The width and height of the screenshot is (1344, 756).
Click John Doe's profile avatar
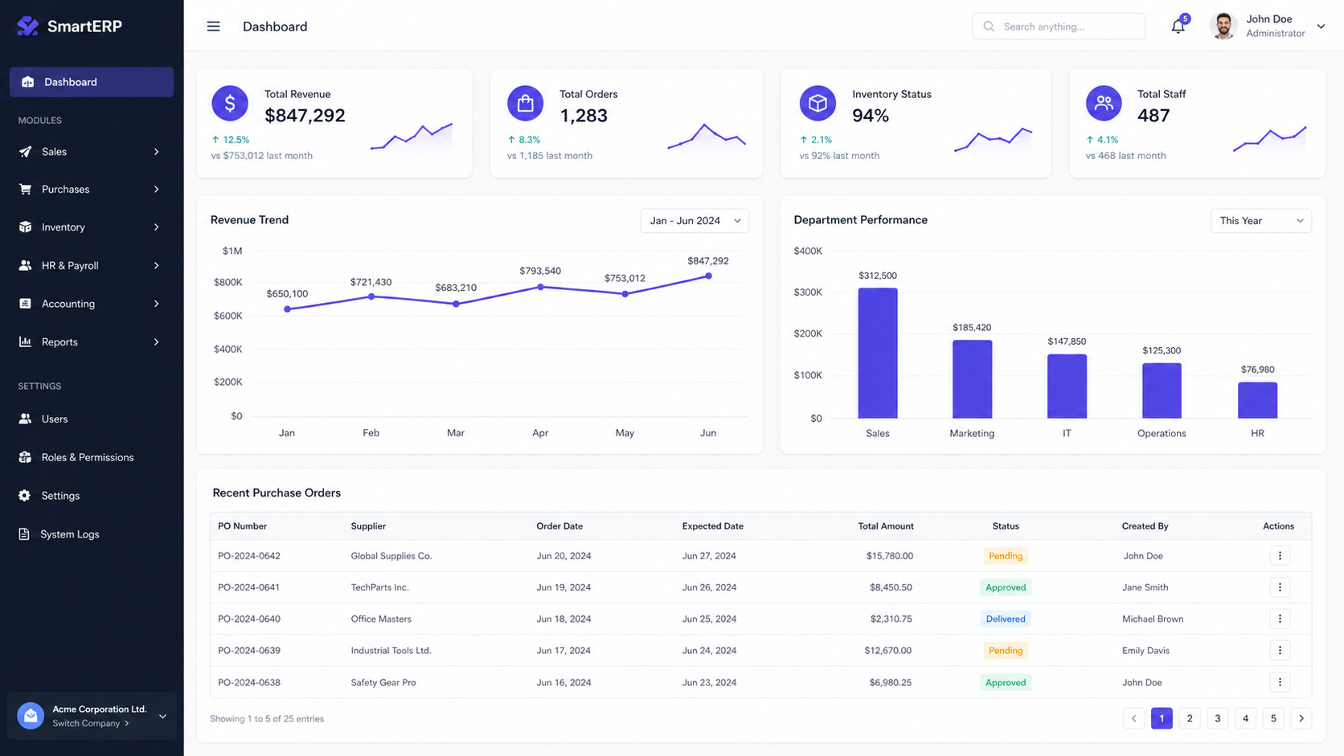(x=1223, y=27)
